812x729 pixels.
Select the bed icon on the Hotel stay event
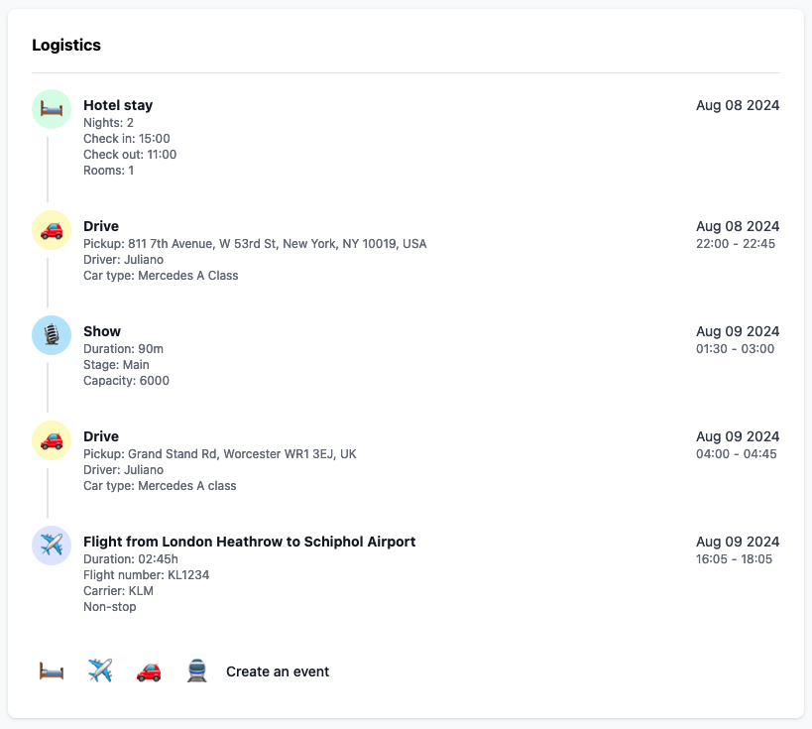click(x=51, y=110)
